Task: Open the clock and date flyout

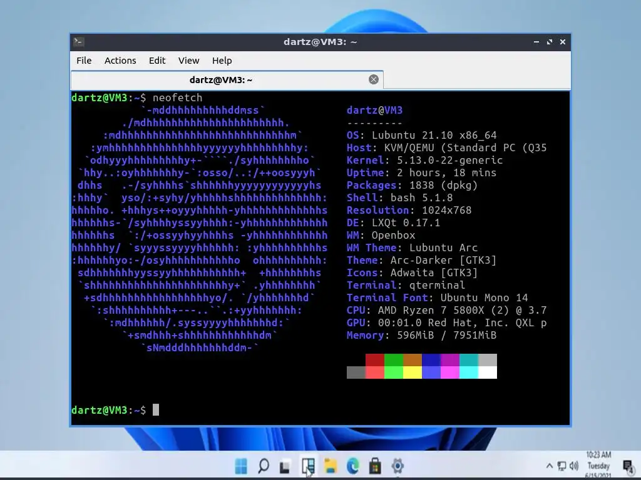Action: 598,465
